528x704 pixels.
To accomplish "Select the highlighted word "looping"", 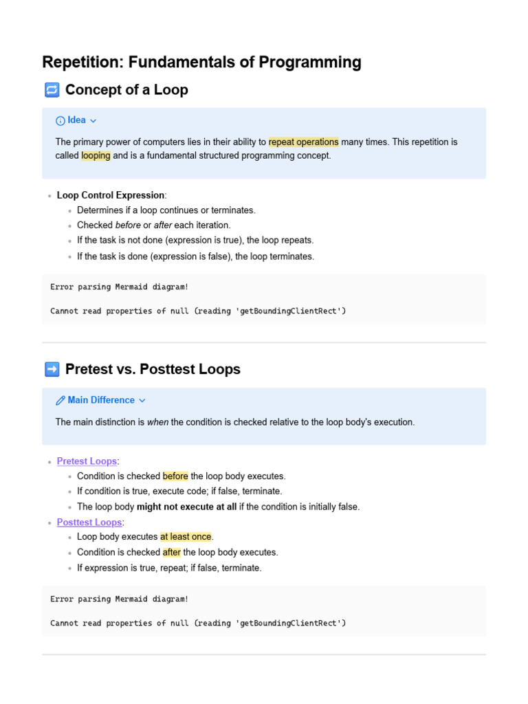I will (96, 155).
